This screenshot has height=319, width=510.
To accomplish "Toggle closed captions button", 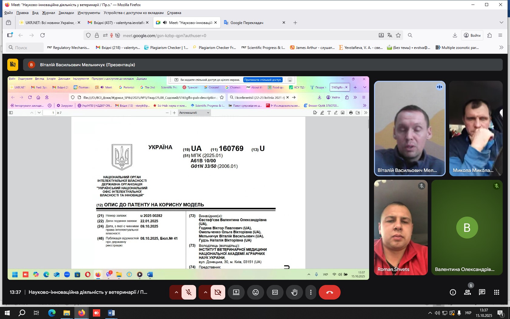I will coord(275,292).
